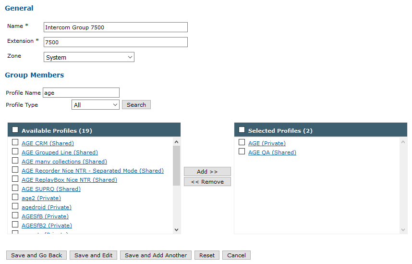412x264 pixels.
Task: Check the AGE QA (Shared) checkbox
Action: click(242, 152)
